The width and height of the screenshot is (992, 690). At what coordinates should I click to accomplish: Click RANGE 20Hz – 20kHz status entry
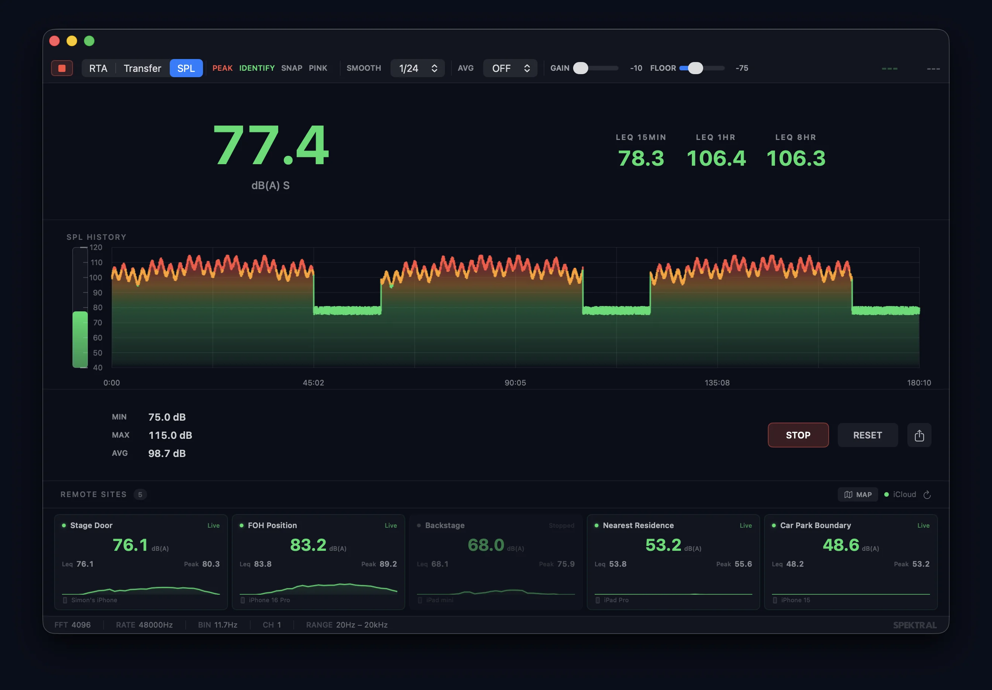(x=347, y=625)
